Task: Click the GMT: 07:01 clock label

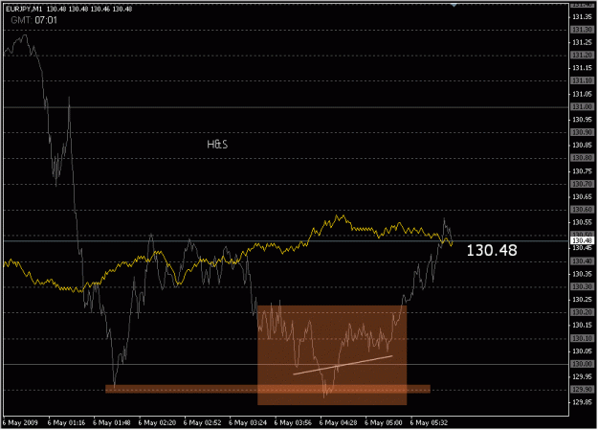Action: pos(34,20)
